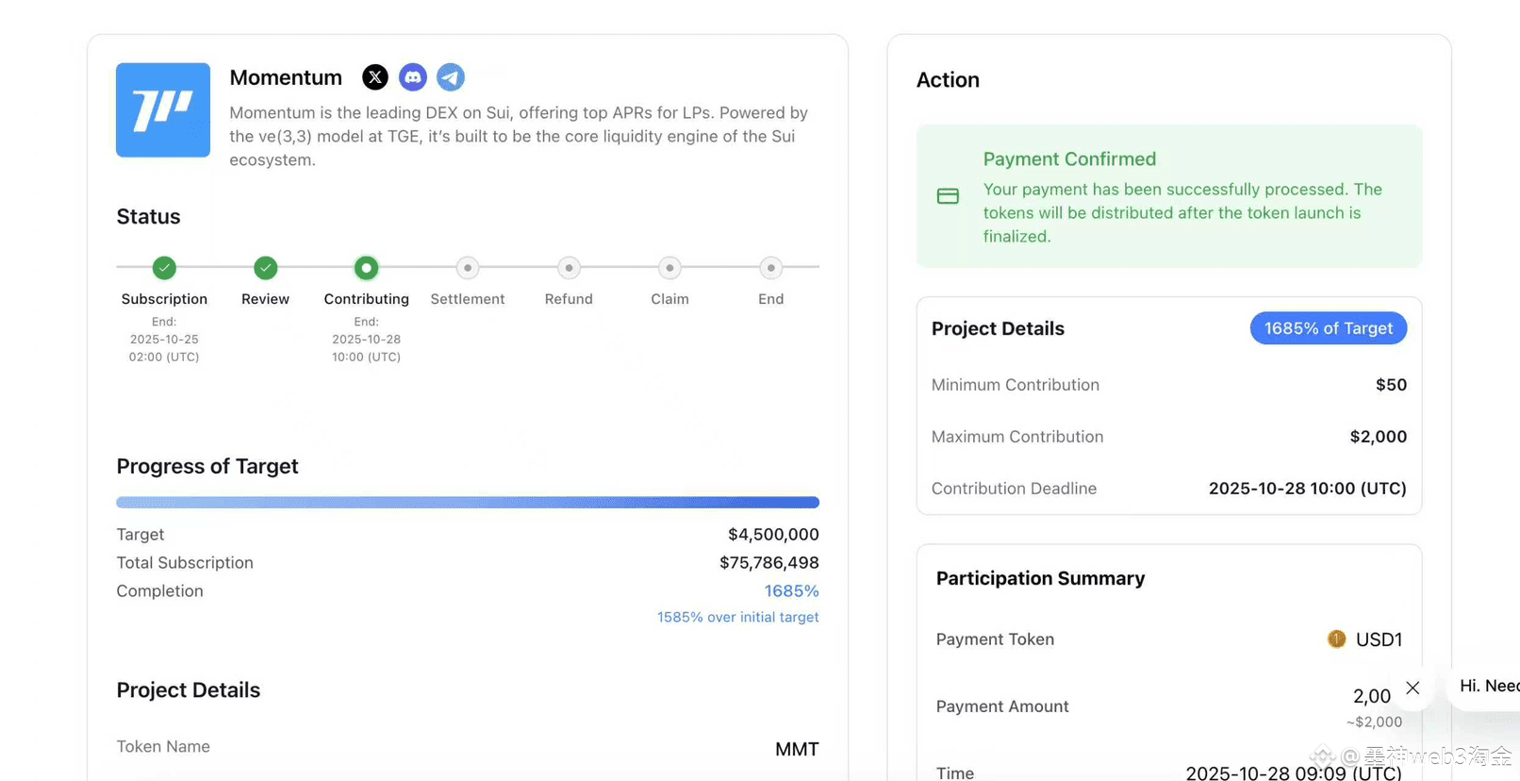Click the 'Claim' step label
This screenshot has height=781, width=1520.
669,299
